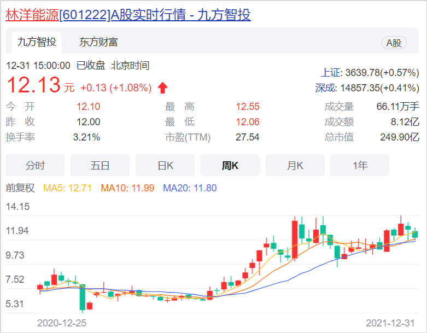Select the 分时 chart tab
427x333 pixels.
point(35,165)
